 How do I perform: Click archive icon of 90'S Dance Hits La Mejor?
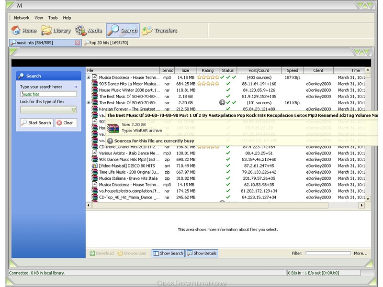94,84
